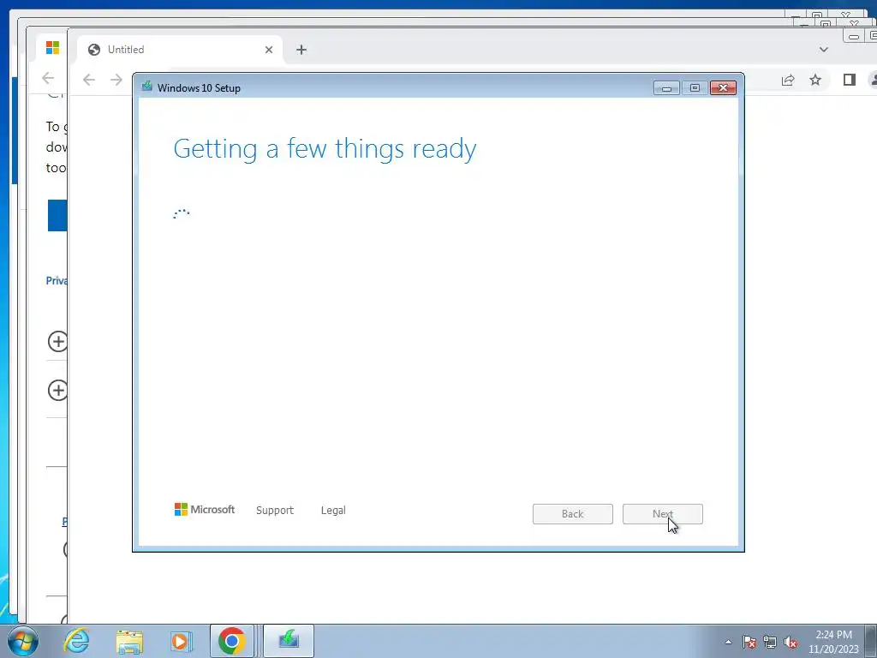Viewport: 877px width, 658px height.
Task: Open the Windows Start menu
Action: [23, 641]
